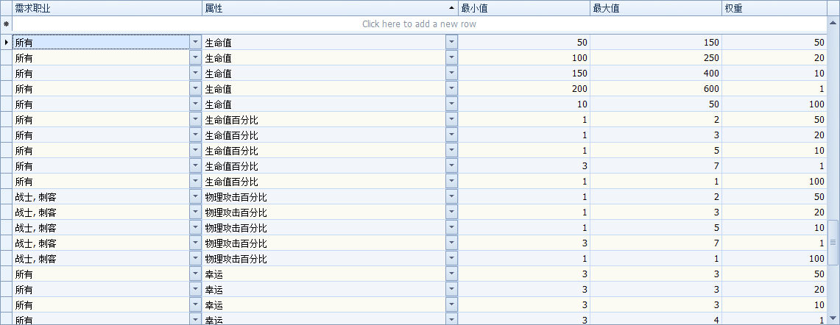
Task: Select the max value cell showing 250
Action: tap(655, 58)
